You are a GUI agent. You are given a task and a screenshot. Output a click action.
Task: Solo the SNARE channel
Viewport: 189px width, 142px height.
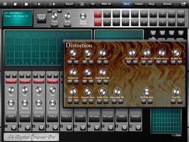22,75
